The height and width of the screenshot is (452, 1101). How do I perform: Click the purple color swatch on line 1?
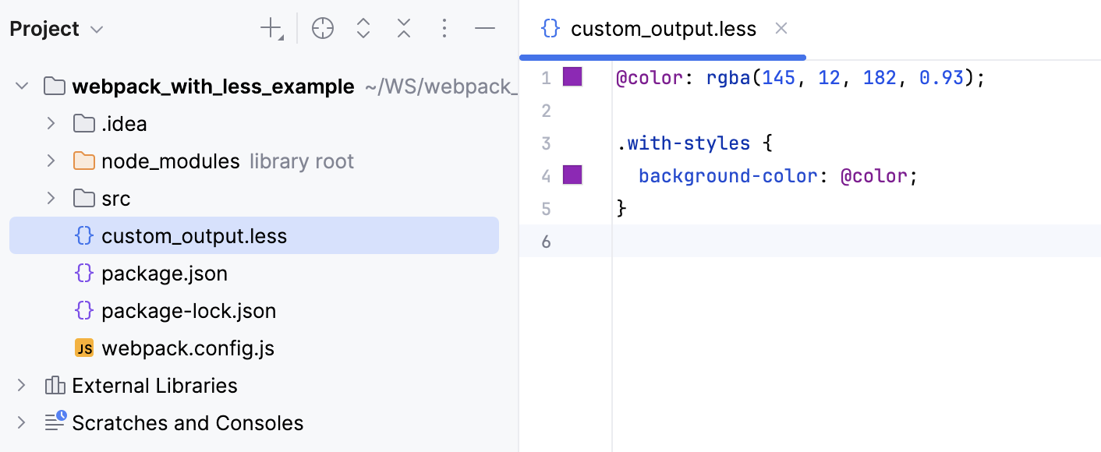[572, 76]
